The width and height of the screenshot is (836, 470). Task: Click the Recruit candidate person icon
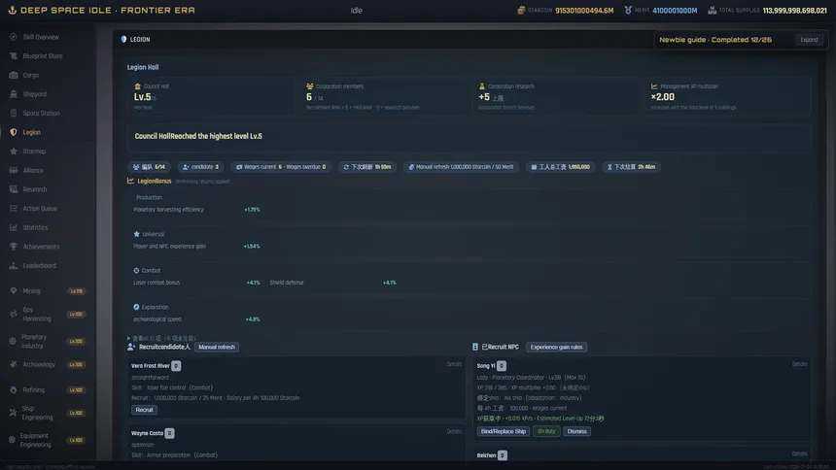click(131, 347)
